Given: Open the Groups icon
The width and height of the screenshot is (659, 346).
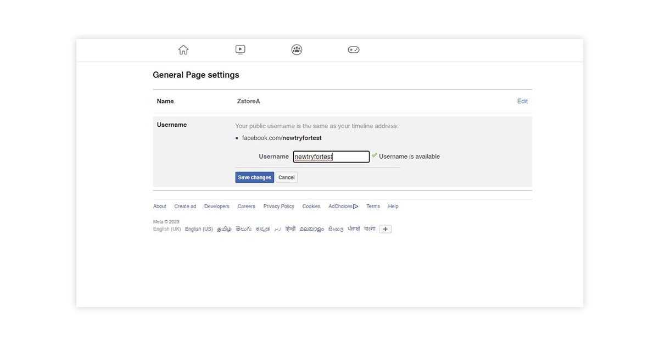Looking at the screenshot, I should pos(297,50).
